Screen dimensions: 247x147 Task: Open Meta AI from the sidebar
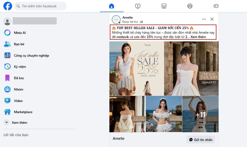coord(7,33)
